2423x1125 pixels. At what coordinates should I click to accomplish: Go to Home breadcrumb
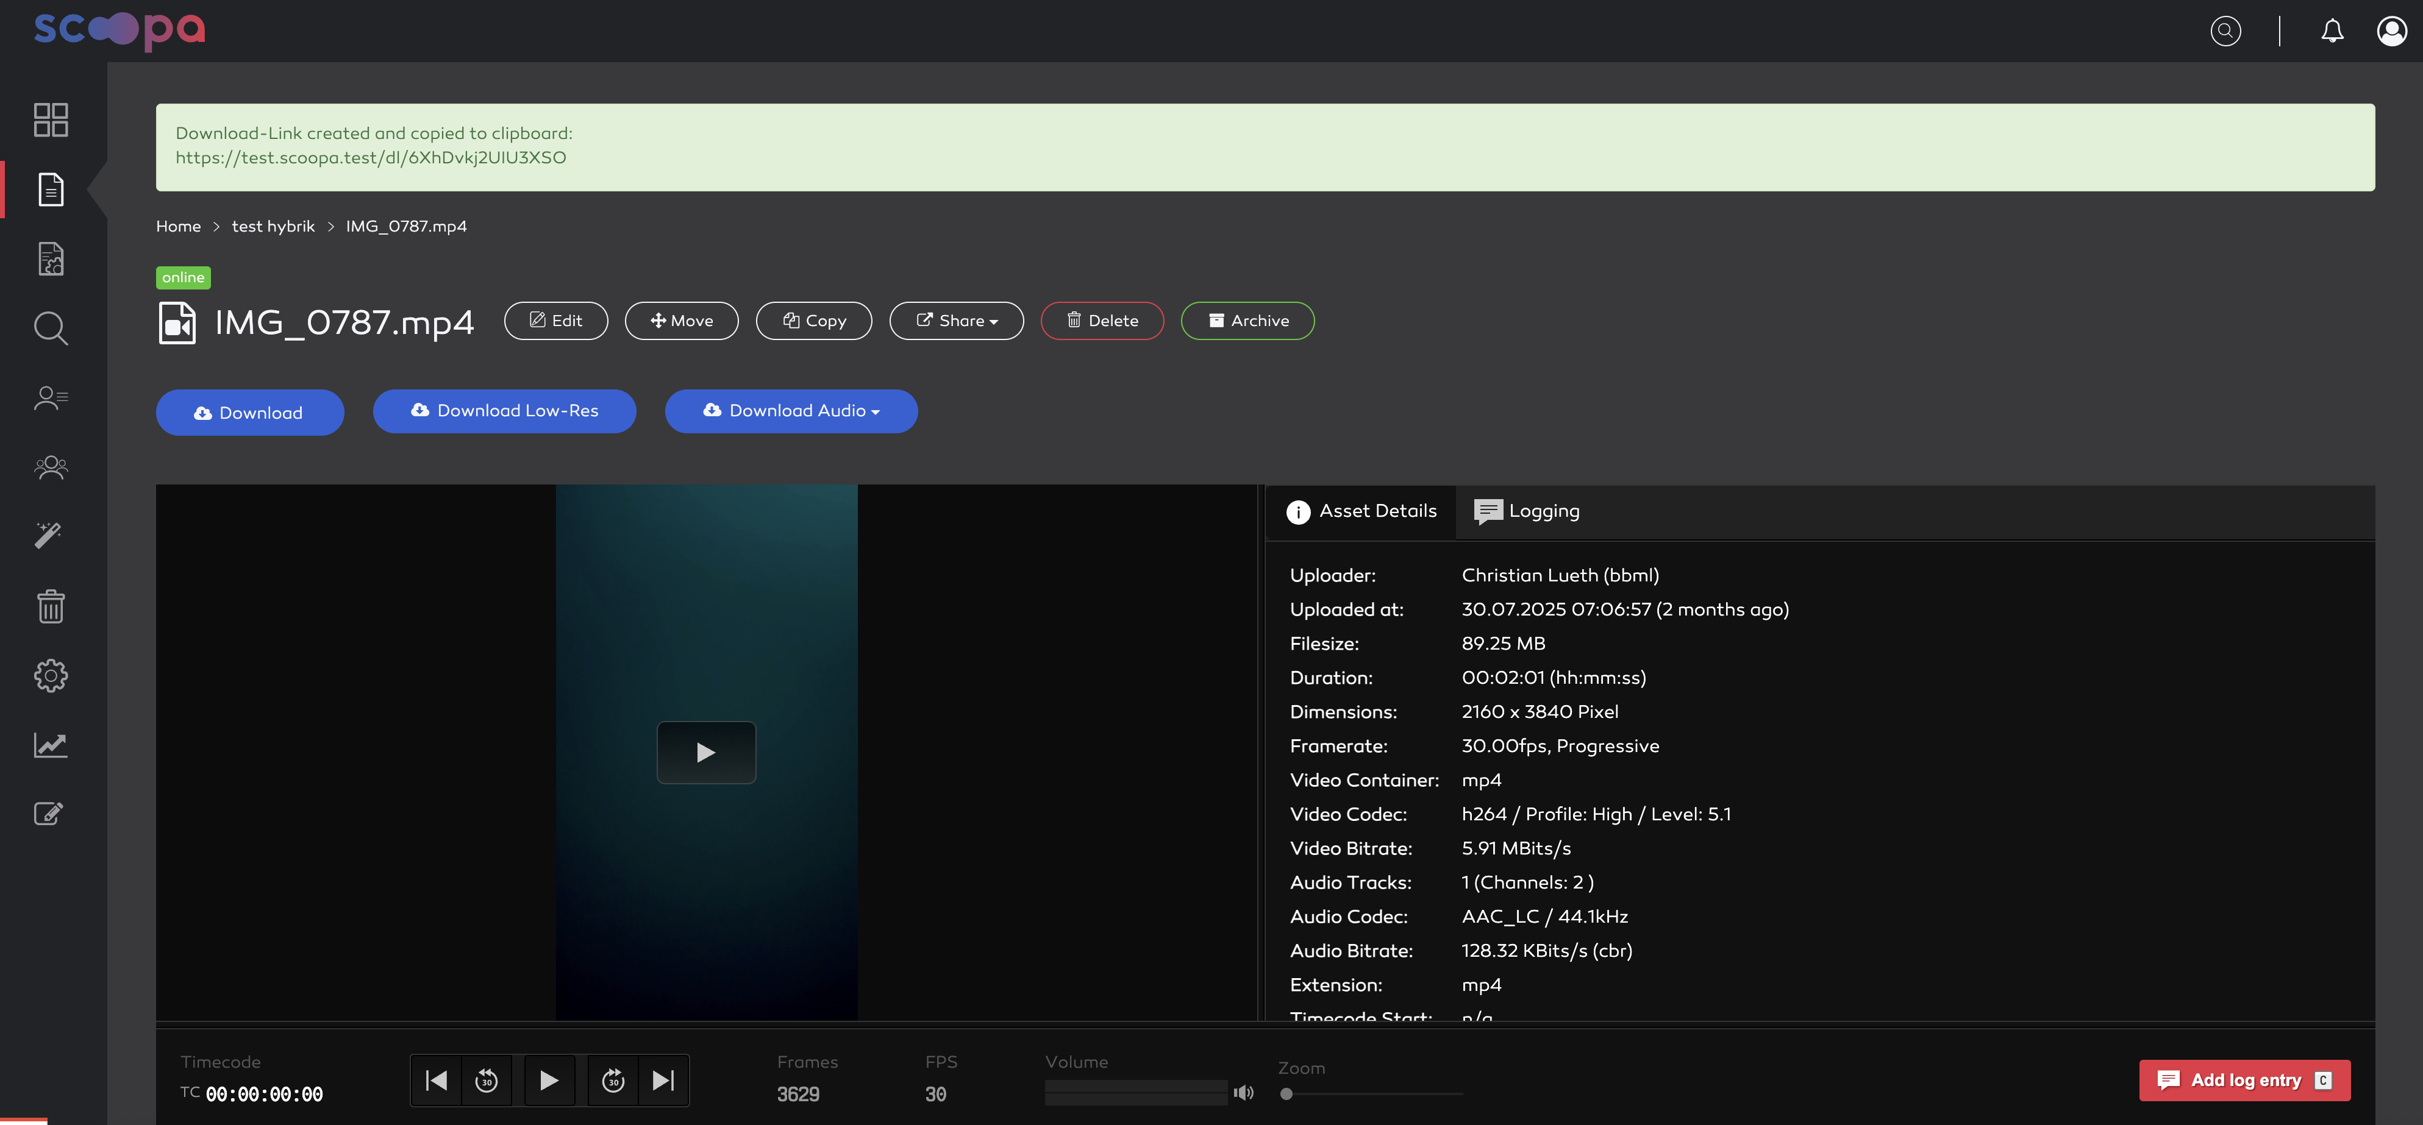pyautogui.click(x=178, y=227)
